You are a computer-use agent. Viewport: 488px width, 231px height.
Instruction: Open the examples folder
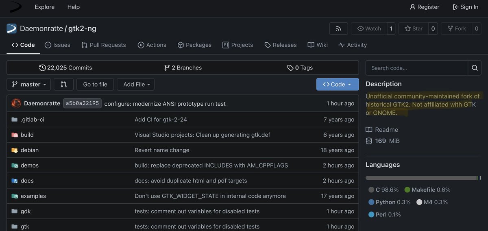click(x=33, y=196)
